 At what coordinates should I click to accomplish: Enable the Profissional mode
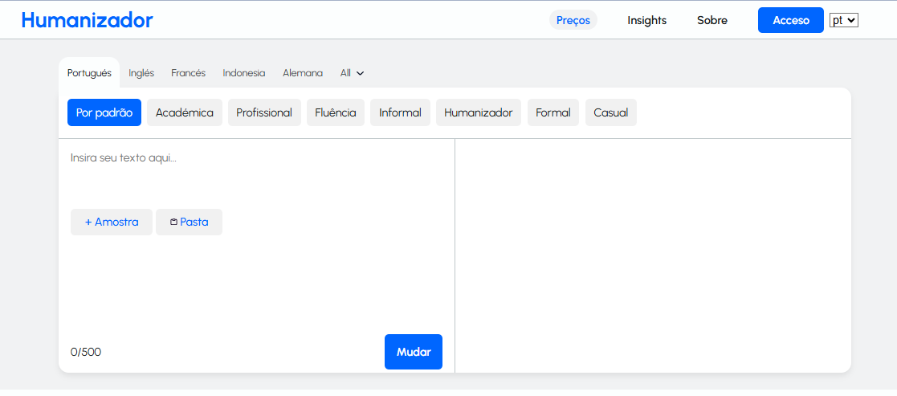pyautogui.click(x=264, y=112)
